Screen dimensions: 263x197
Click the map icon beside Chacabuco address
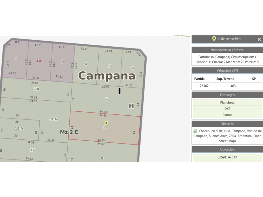tap(195, 131)
